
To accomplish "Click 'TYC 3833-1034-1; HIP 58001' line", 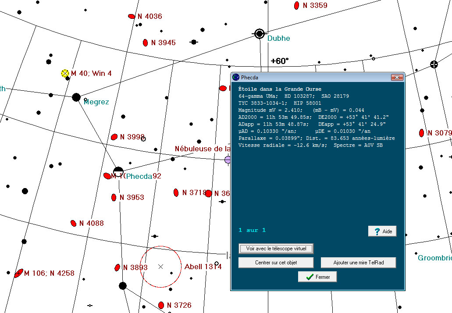I will click(x=280, y=103).
